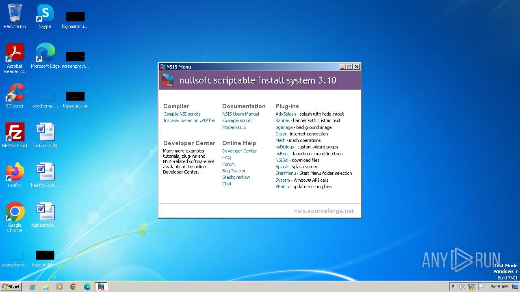This screenshot has height=292, width=520.
Task: Click the NSIS title bar icon
Action: [x=163, y=67]
